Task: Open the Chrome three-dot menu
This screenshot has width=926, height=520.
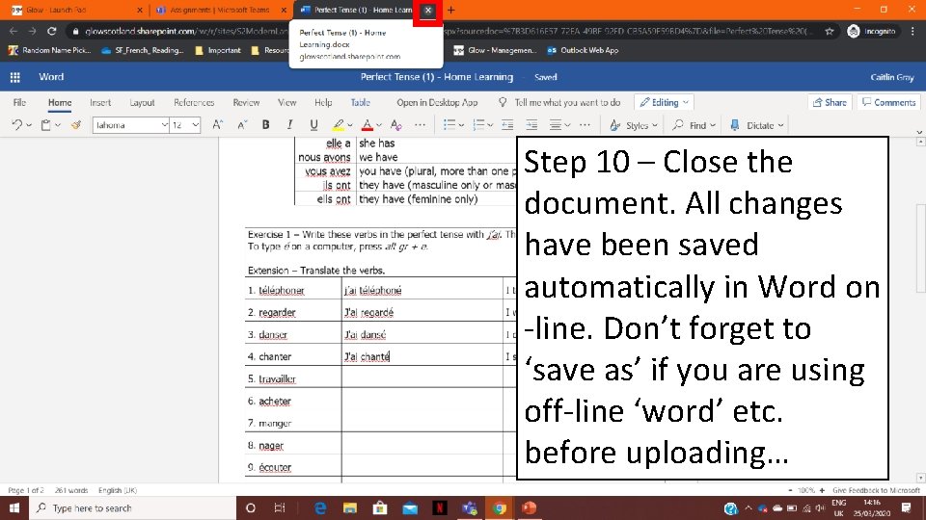Action: 913,31
